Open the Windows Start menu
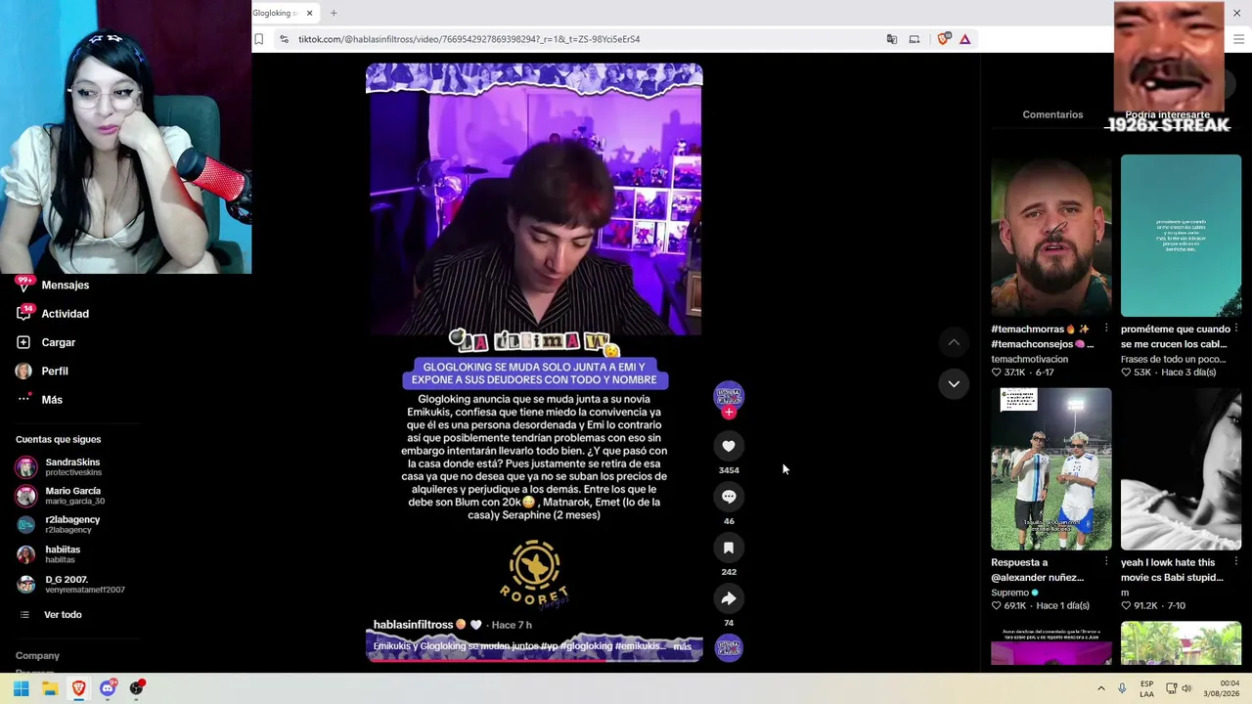The width and height of the screenshot is (1252, 704). pos(21,688)
